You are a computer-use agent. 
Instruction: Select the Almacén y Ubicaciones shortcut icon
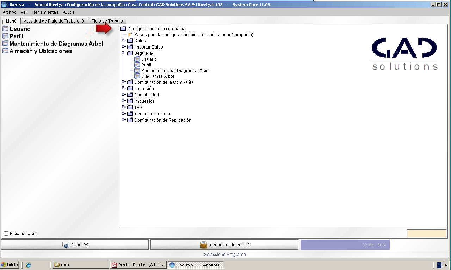click(5, 51)
